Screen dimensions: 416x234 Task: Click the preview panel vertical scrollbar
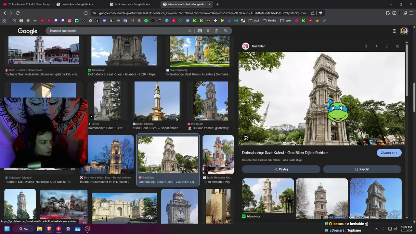click(x=406, y=70)
